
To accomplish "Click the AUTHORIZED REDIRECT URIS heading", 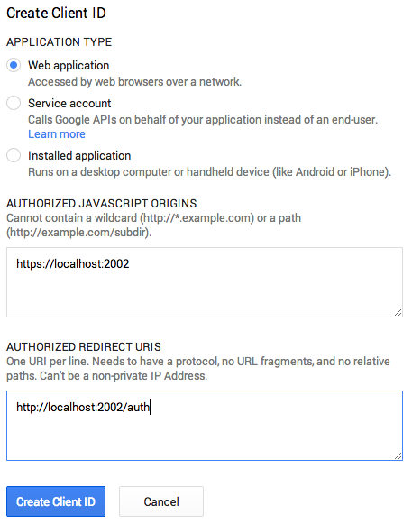I will tap(84, 347).
